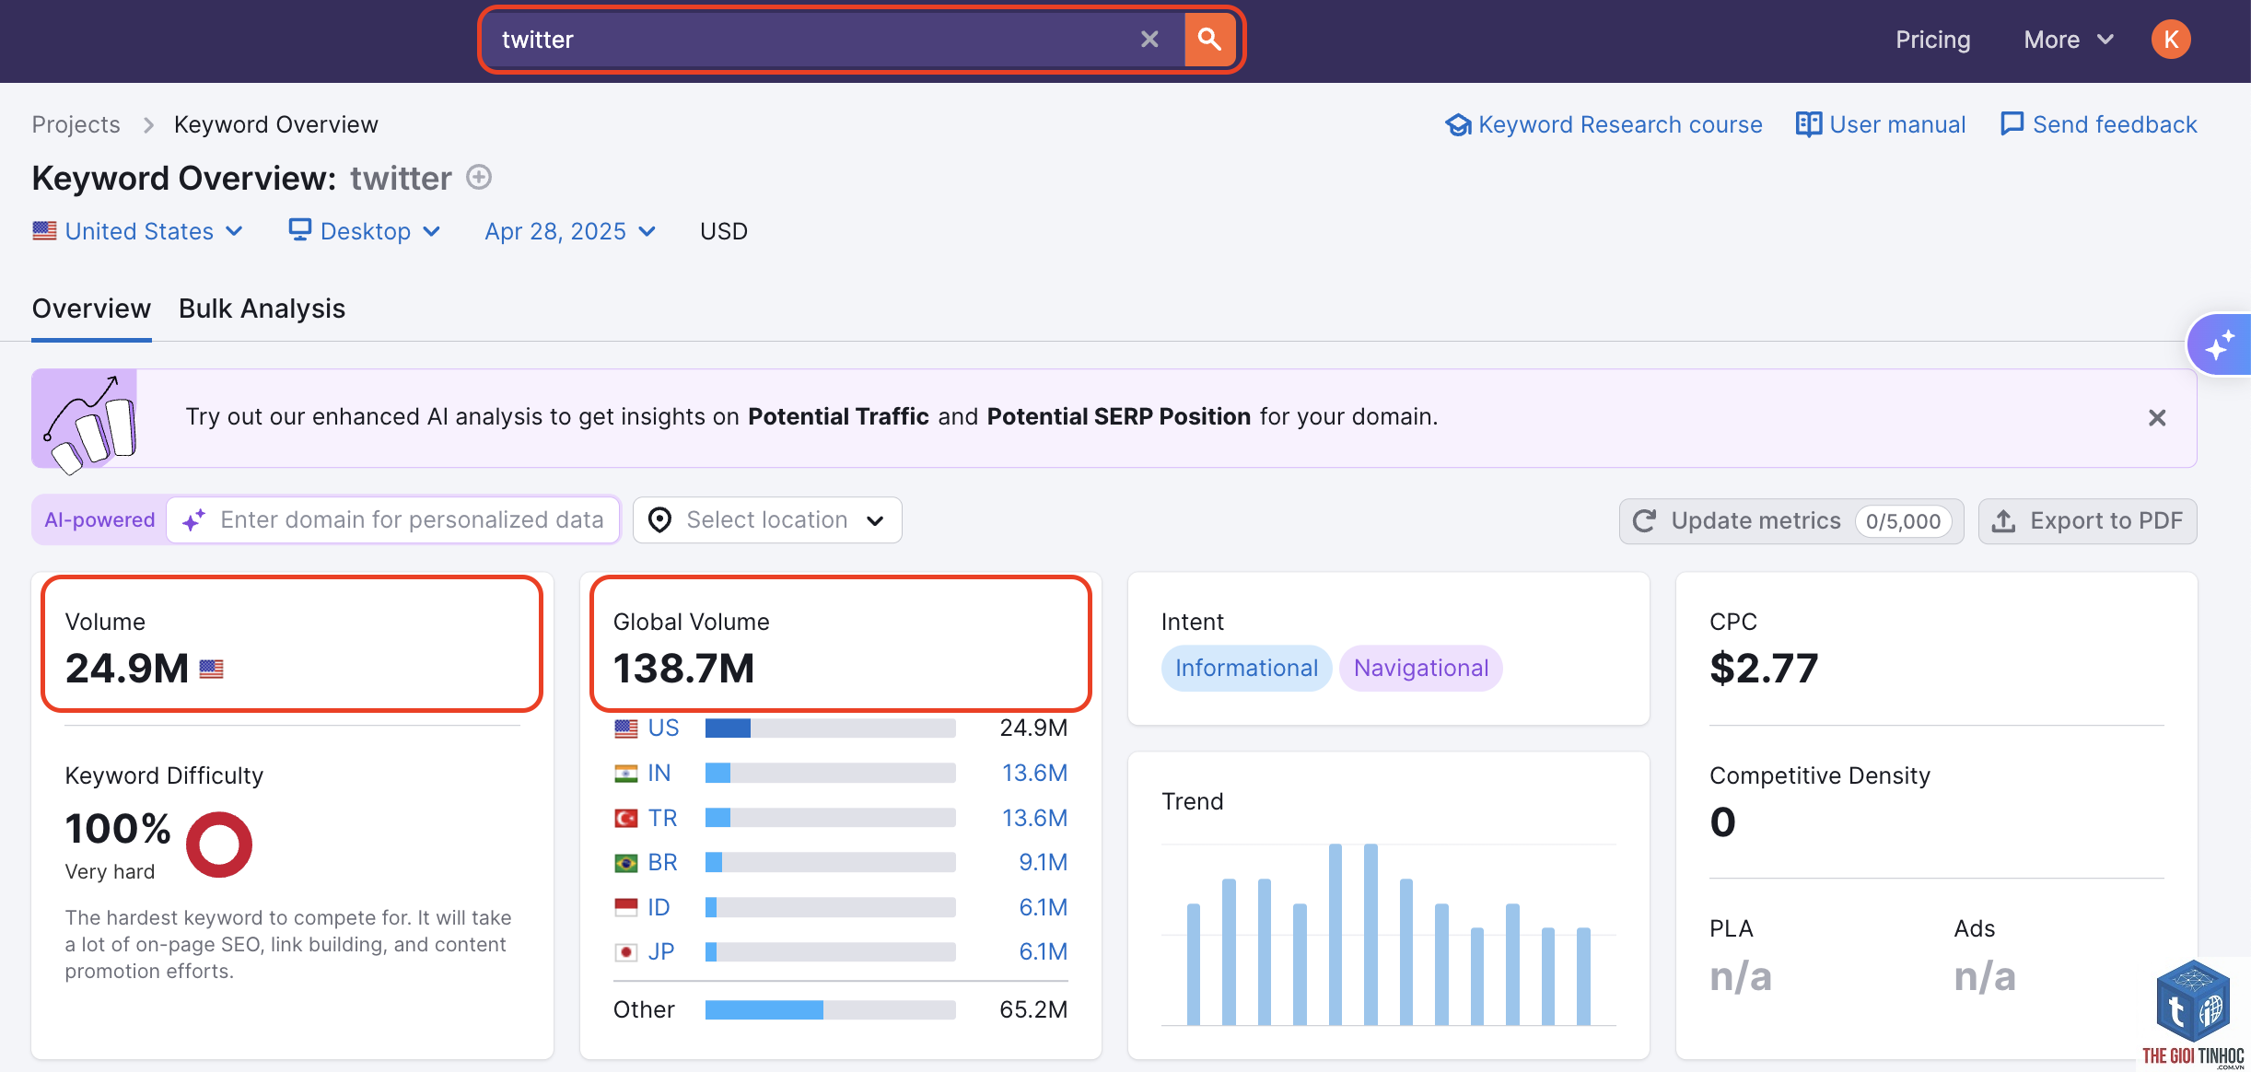Click the US flag beside Volume 24.9M
Image resolution: width=2251 pixels, height=1072 pixels.
coord(212,670)
